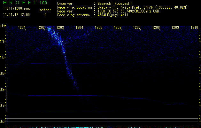Image resolution: width=201 pixels, height=128 pixels.
Task: Click the HROFFT program title
Action: (x=19, y=3)
